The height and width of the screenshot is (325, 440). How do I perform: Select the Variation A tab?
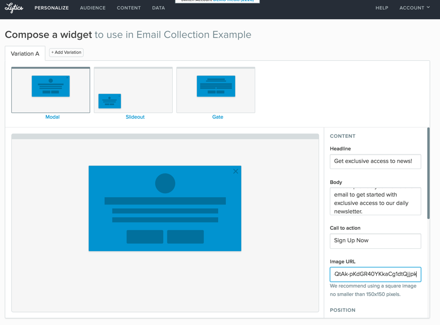(x=25, y=53)
